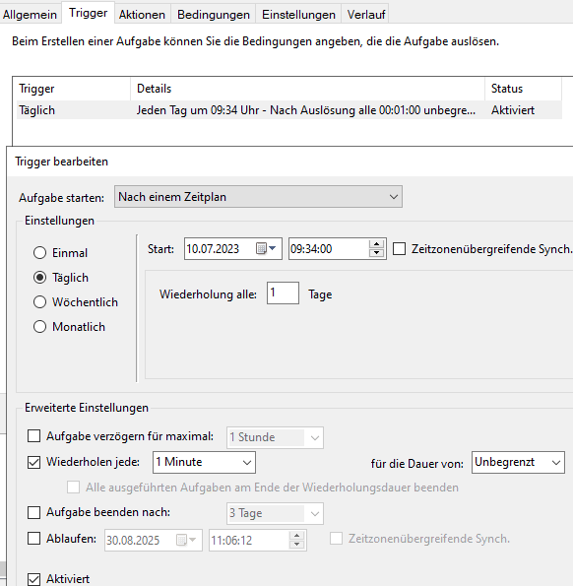Increase start time with up spinner arrow
Screen dimensions: 573x586
coord(376,244)
